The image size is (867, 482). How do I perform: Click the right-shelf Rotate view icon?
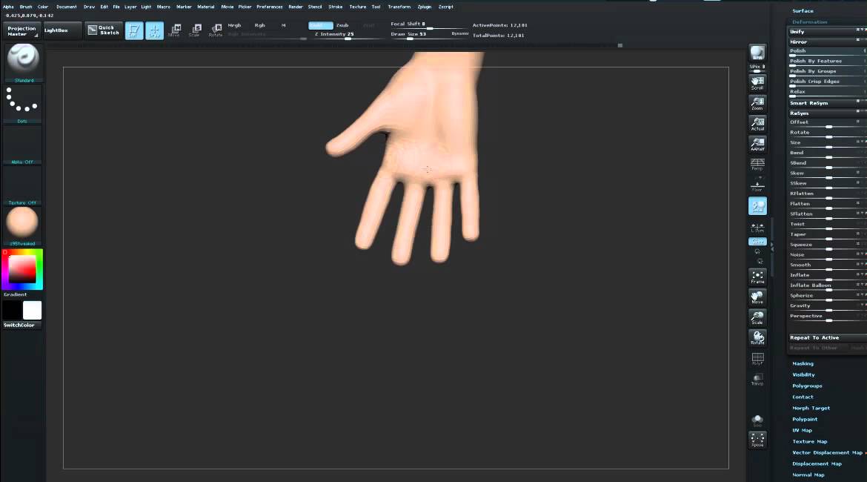click(757, 337)
